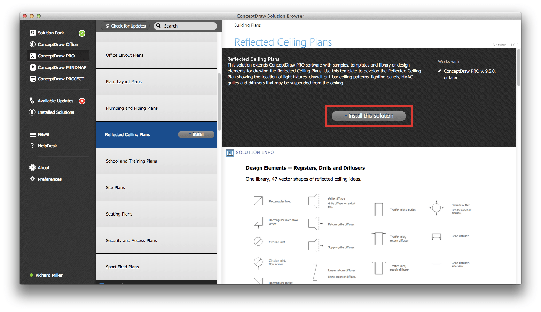Screen dimensions: 541x312
Task: Select Sport Field Plans
Action: [x=156, y=267]
